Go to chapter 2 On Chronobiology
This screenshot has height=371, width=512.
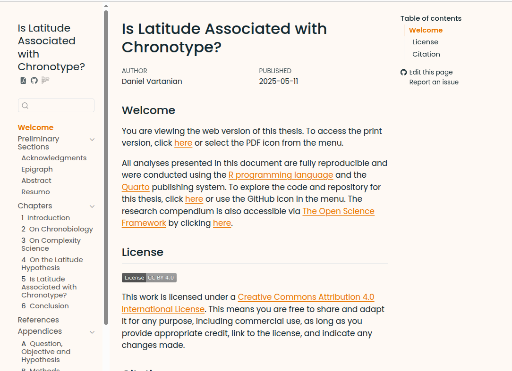pyautogui.click(x=57, y=229)
